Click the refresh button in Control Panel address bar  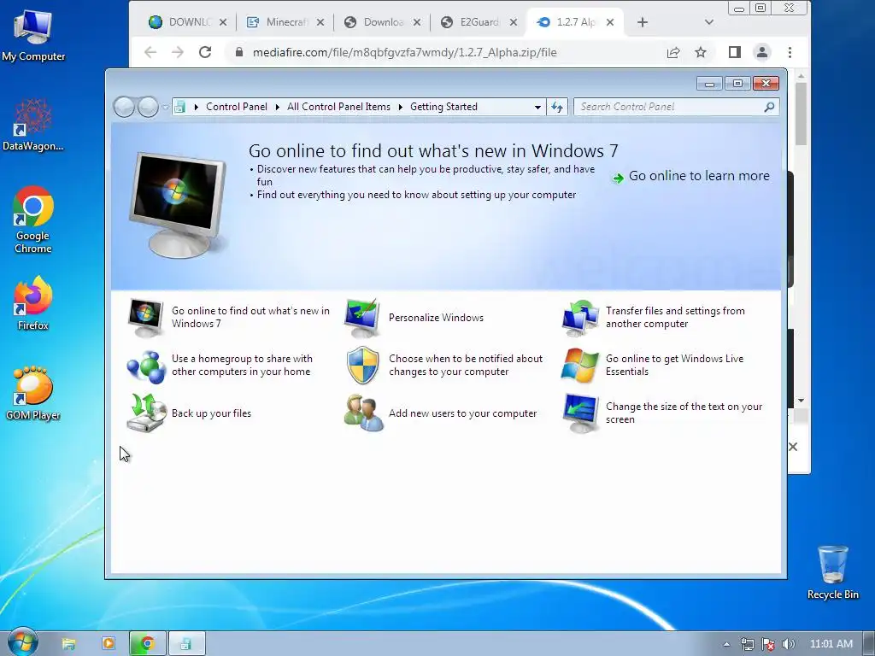(x=557, y=107)
